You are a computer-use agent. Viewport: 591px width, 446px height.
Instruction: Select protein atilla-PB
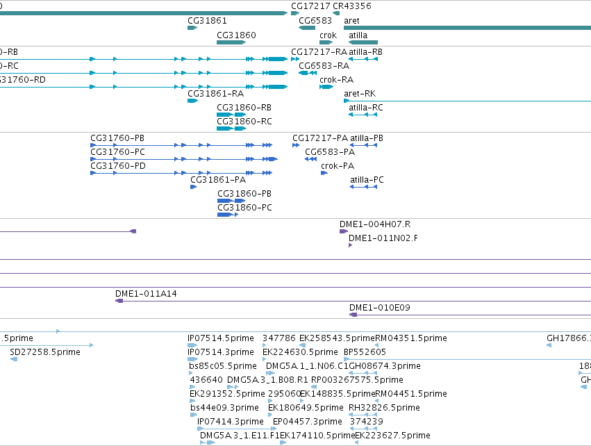367,138
